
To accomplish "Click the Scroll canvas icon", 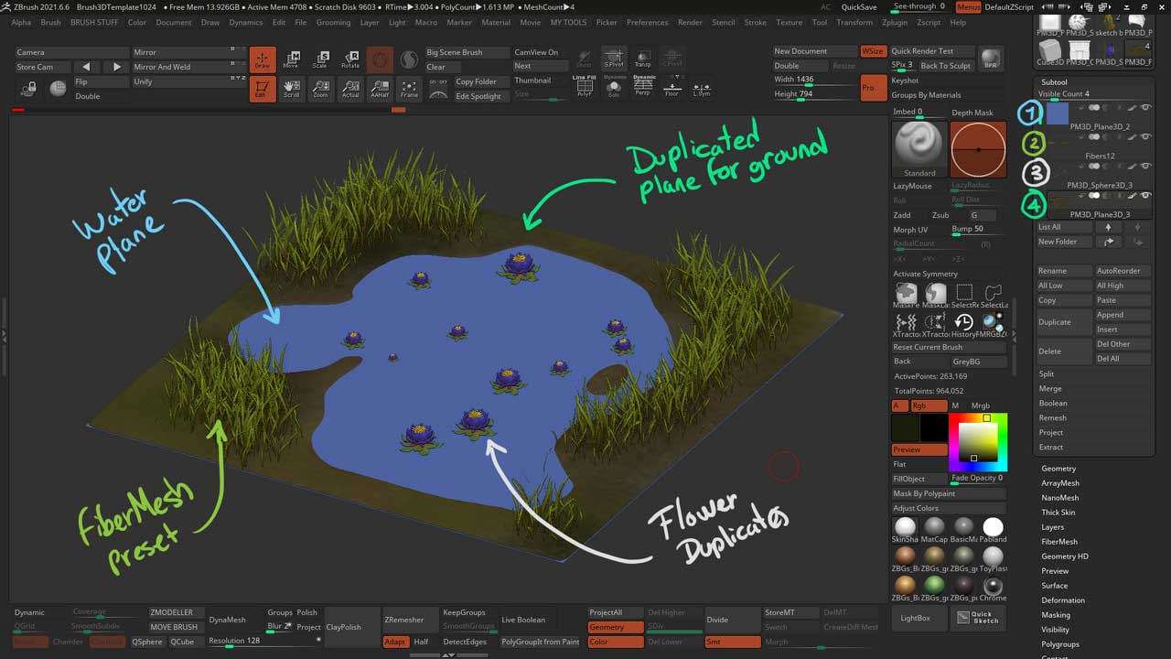I will click(291, 89).
